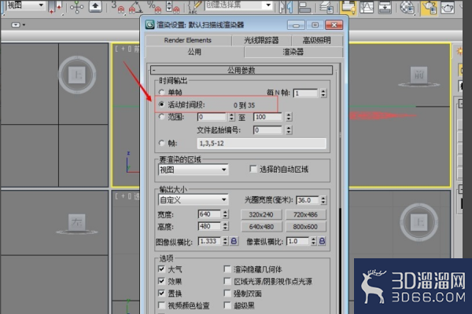
Task: Open the 输出大小 自定义 dropdown
Action: pos(193,200)
